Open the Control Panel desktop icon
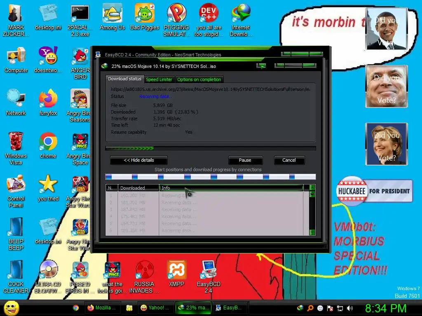This screenshot has width=422, height=316. (16, 191)
